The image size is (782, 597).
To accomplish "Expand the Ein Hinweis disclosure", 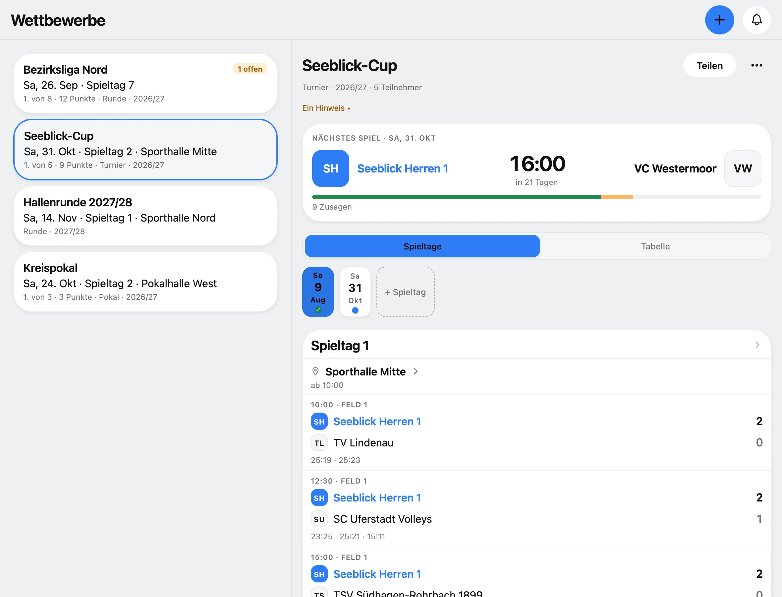I will pos(326,108).
